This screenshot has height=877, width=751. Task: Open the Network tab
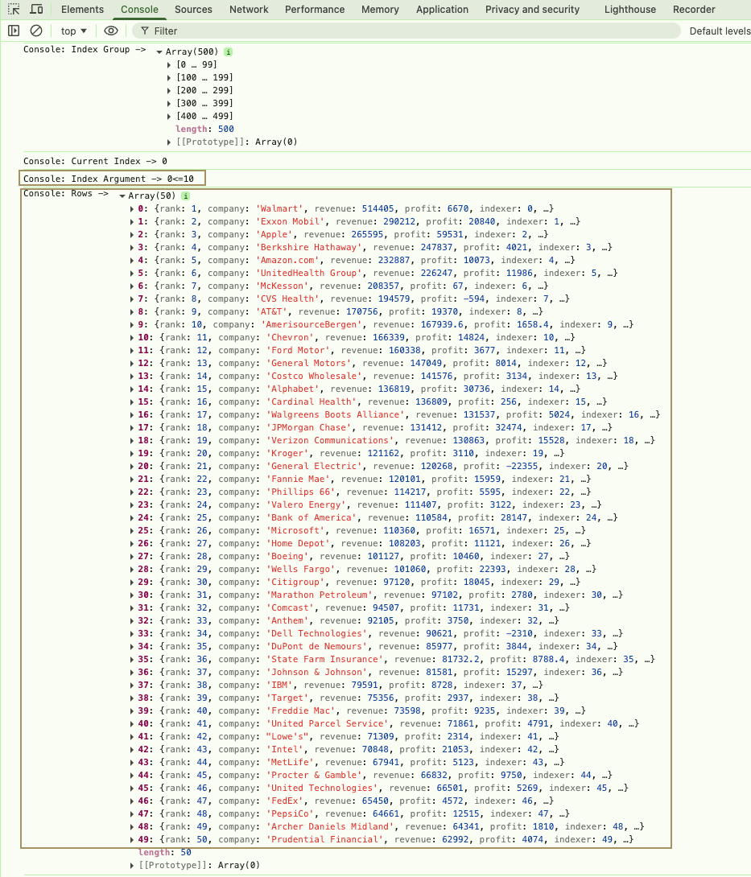(249, 9)
